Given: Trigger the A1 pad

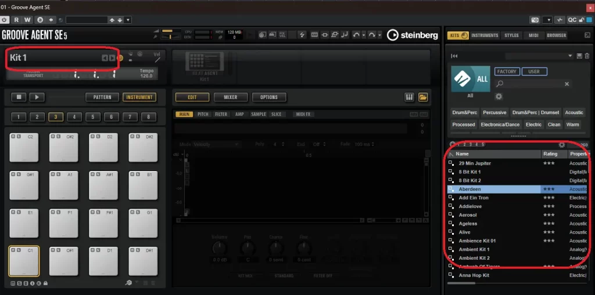Looking at the screenshot, I should [64, 185].
